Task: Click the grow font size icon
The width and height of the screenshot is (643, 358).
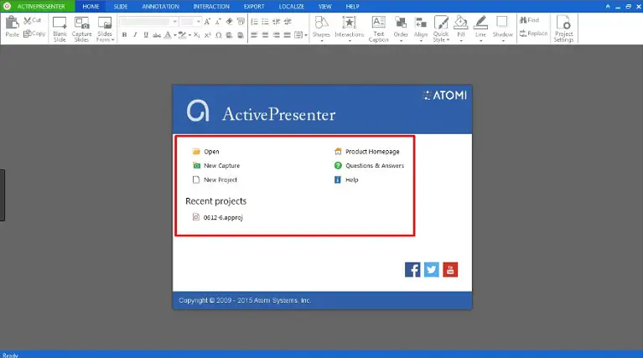Action: click(x=208, y=21)
